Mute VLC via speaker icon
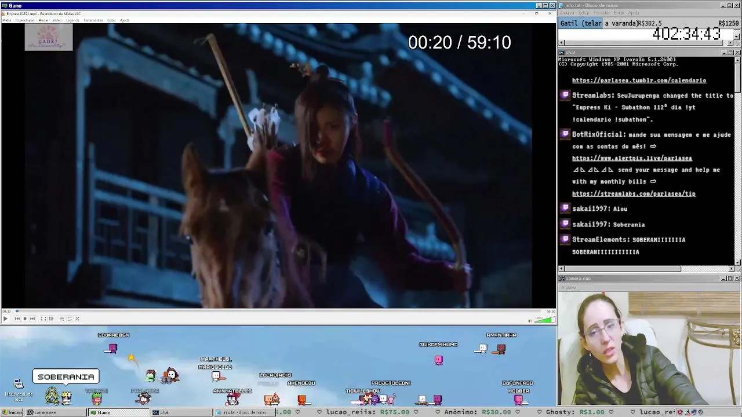742x417 pixels. tap(530, 320)
